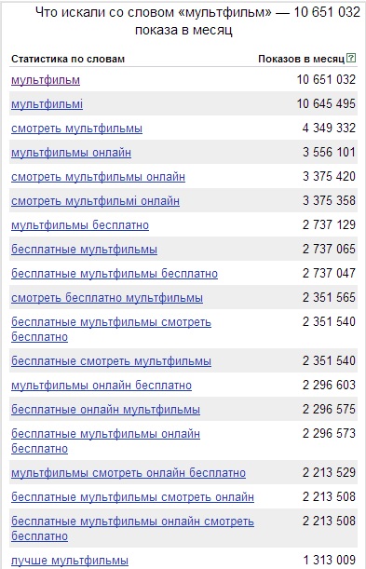Click the смотреть мультфильмы link

pyautogui.click(x=76, y=129)
